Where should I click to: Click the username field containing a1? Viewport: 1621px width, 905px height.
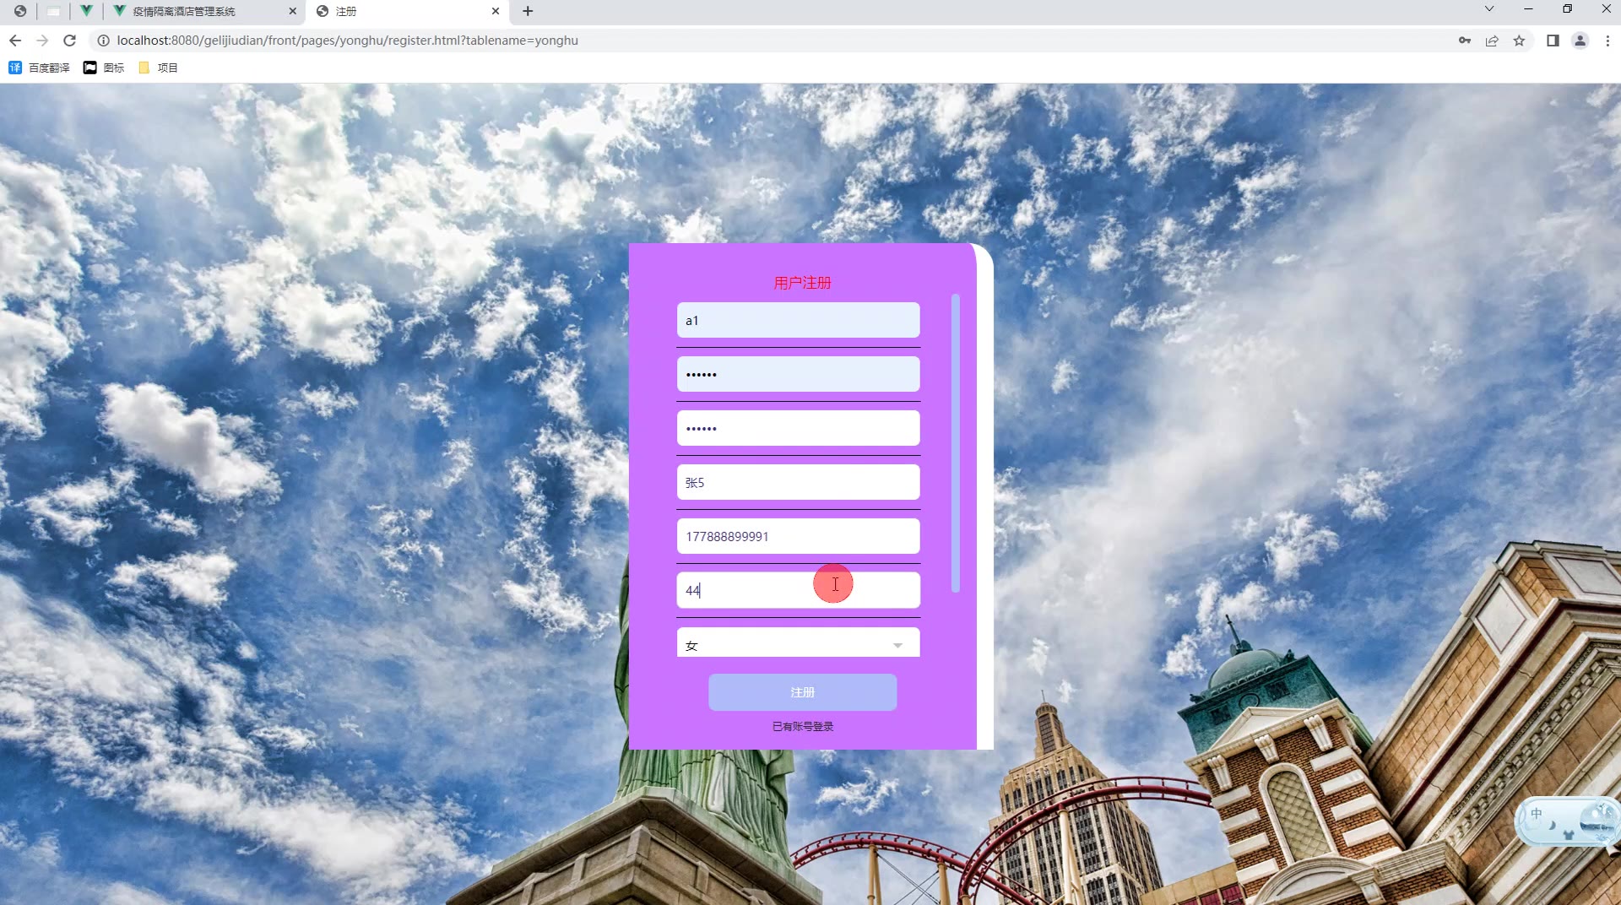(798, 320)
